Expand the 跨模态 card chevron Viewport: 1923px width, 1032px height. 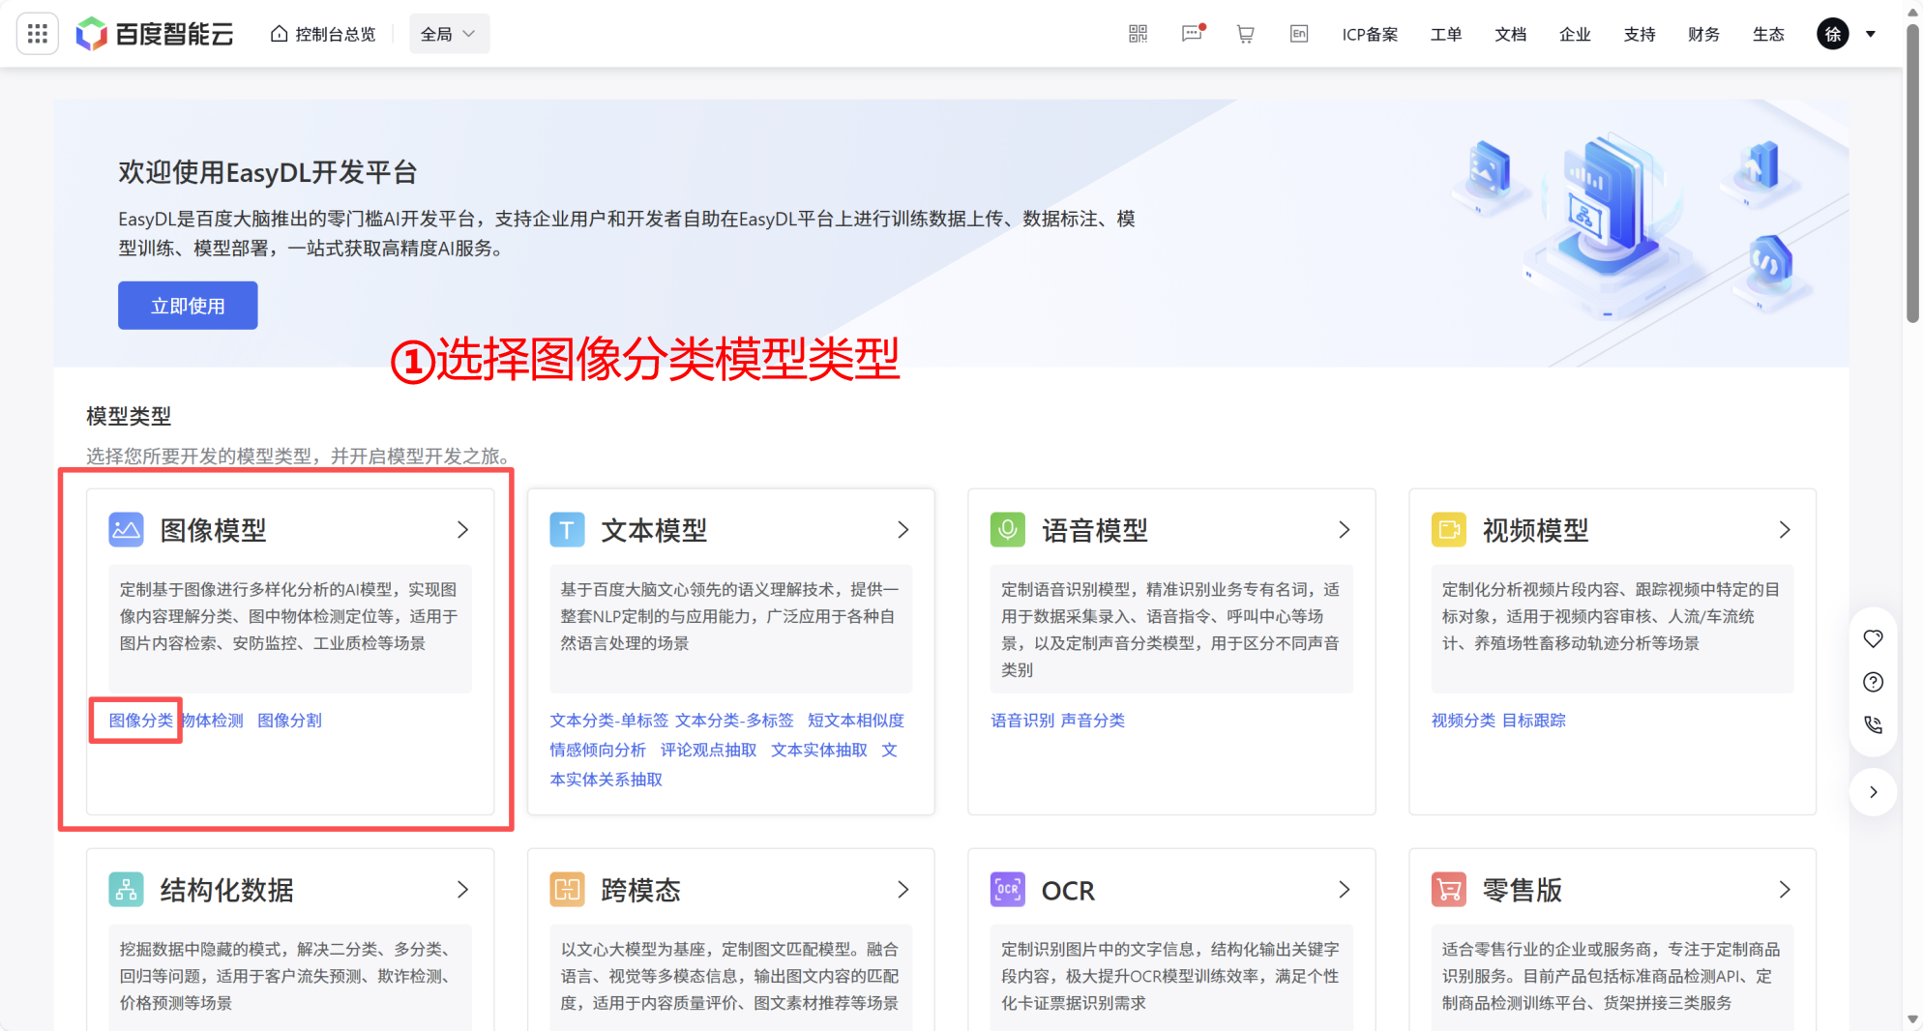[x=903, y=890]
